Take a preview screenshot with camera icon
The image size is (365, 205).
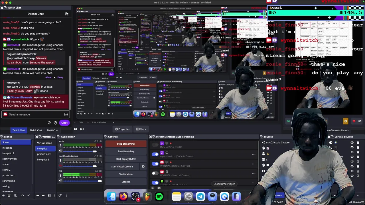(75, 129)
